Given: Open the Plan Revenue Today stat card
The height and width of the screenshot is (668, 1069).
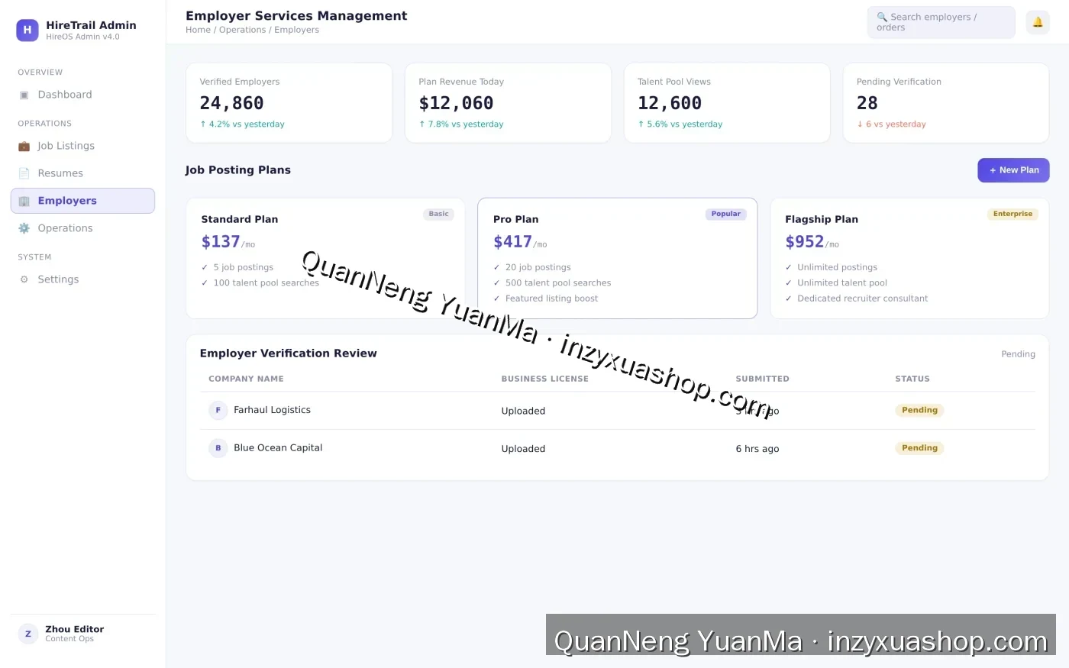Looking at the screenshot, I should point(508,103).
